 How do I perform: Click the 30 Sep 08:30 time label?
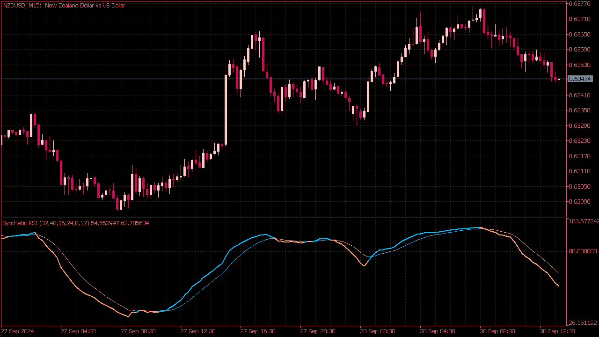click(497, 331)
